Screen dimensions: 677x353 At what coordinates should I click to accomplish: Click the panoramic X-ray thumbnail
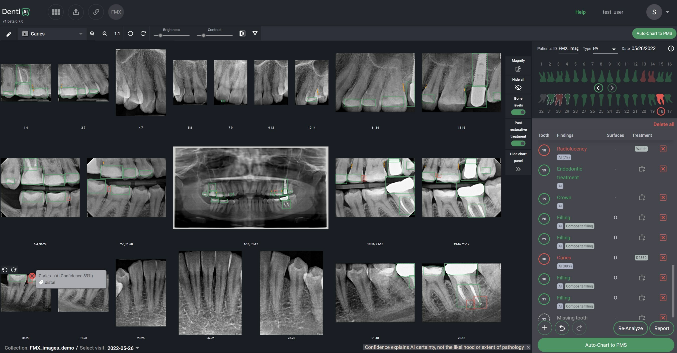250,188
